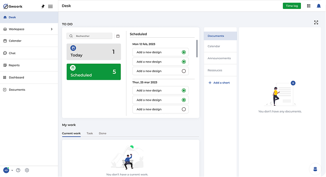Uncheck first task under Thur, 25 mar

click(184, 91)
